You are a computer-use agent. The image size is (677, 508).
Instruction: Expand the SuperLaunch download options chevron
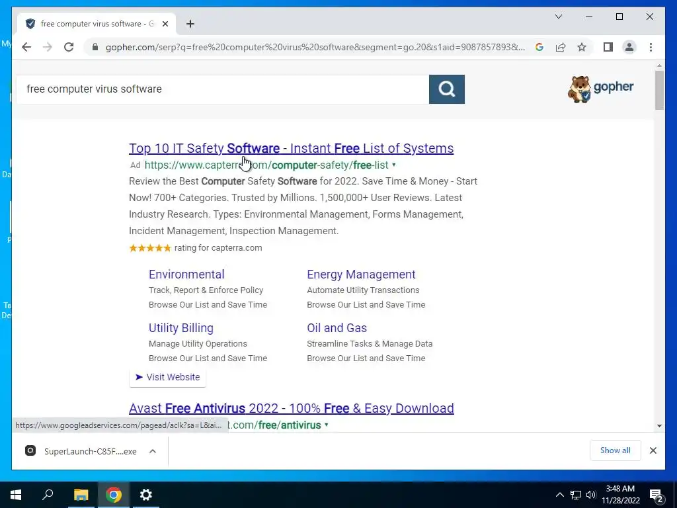coord(153,451)
